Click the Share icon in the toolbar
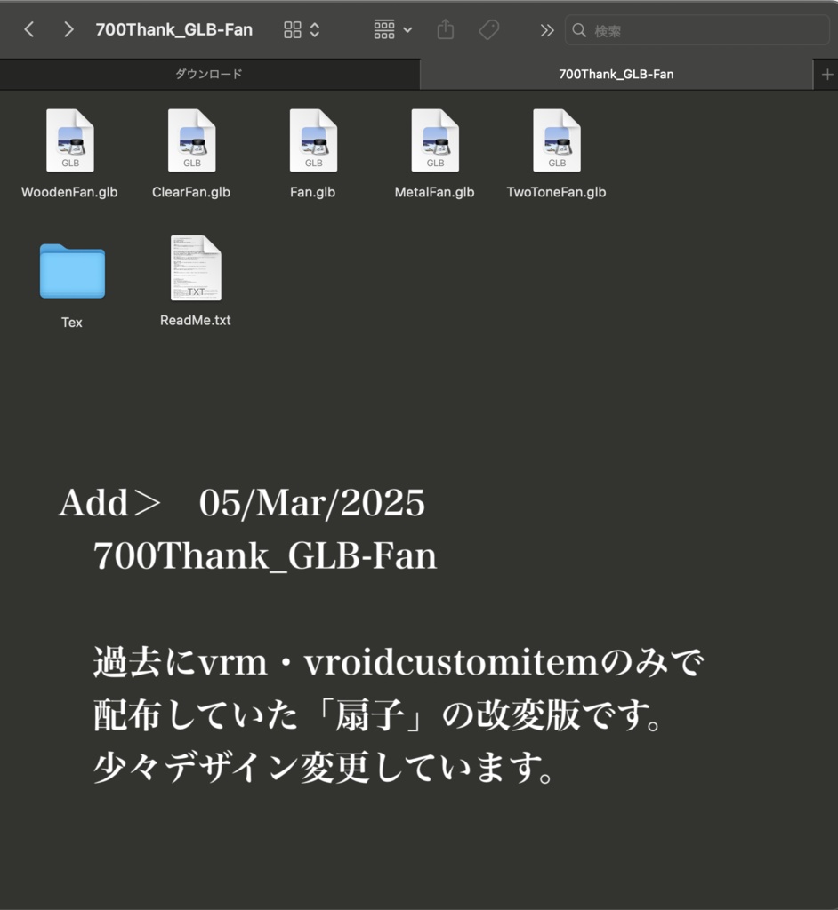This screenshot has height=910, width=838. click(x=445, y=29)
